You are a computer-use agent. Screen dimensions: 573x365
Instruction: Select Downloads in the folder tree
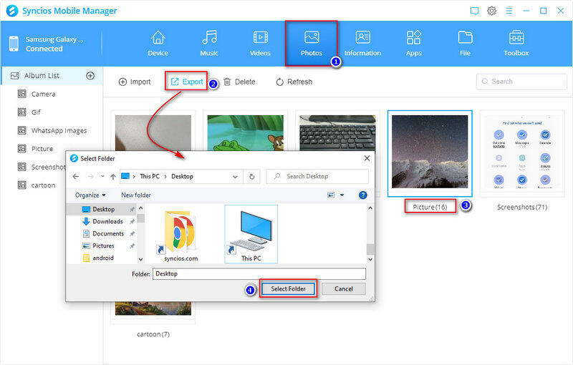pos(107,221)
